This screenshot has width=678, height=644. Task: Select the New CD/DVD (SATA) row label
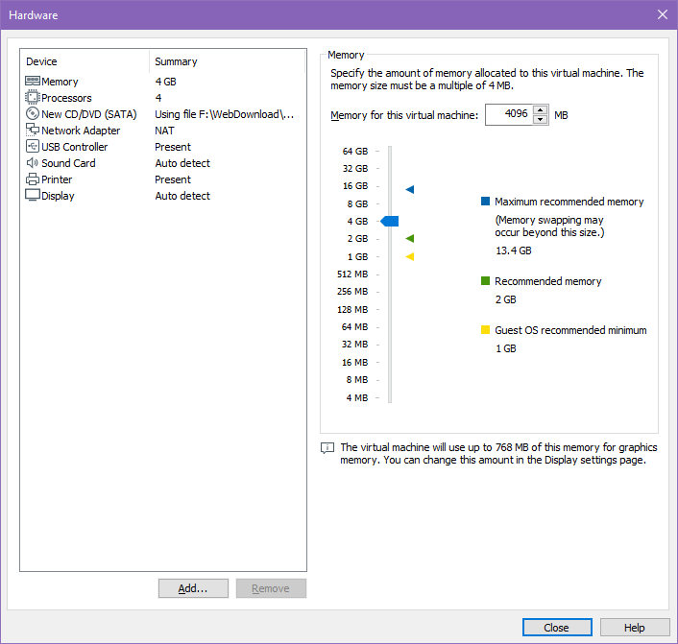click(89, 114)
